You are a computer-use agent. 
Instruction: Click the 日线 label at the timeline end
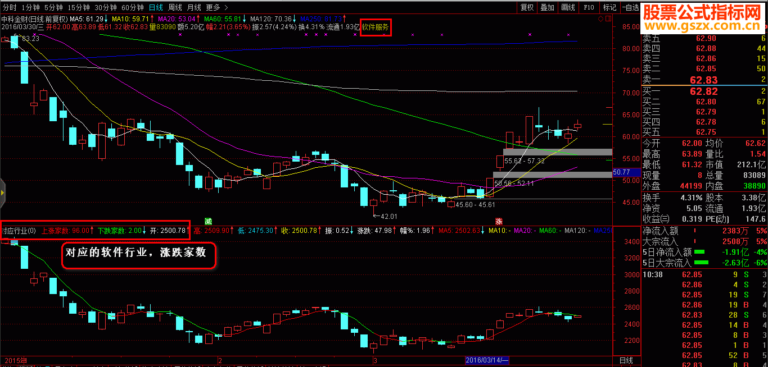pos(626,360)
